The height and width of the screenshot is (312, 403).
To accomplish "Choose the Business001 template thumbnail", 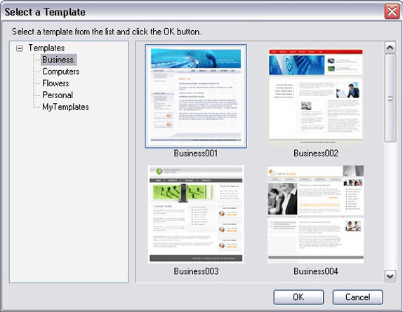I will click(196, 96).
